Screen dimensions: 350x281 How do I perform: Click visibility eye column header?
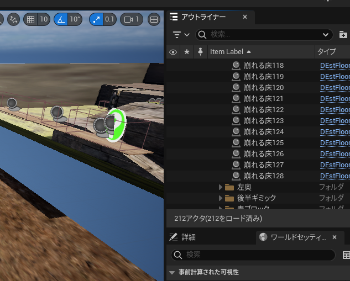(x=173, y=52)
